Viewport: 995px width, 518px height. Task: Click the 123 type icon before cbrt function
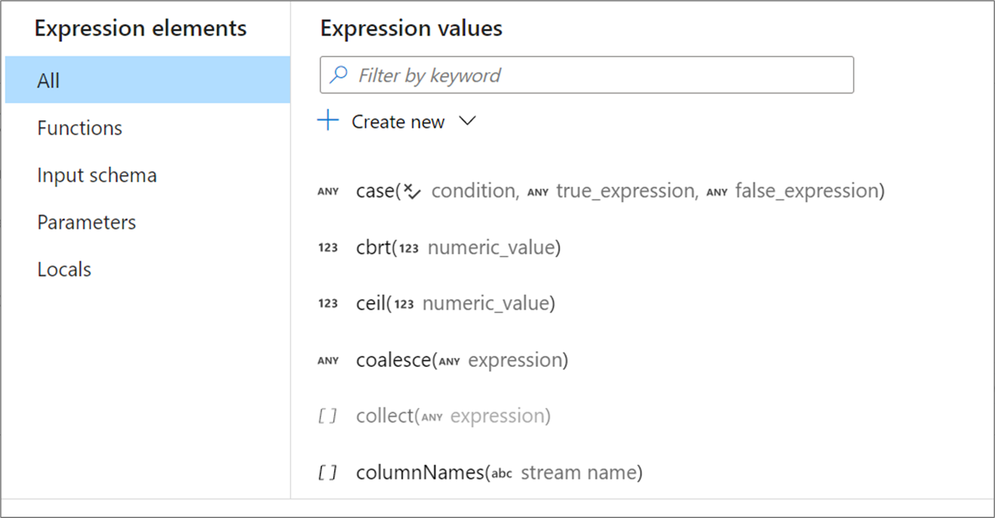(328, 248)
